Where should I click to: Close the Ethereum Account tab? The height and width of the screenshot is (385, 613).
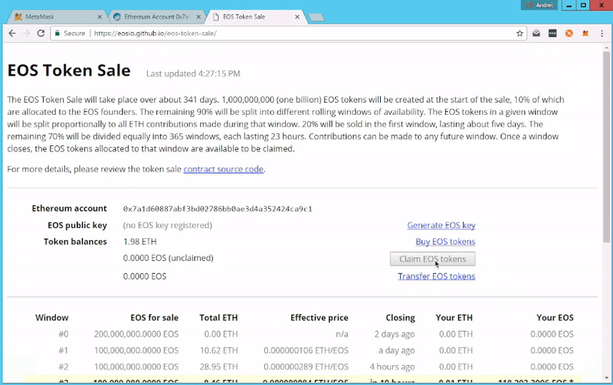(x=198, y=17)
